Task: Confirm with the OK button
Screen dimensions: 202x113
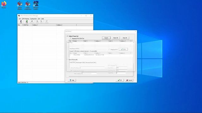Action: coord(120,80)
